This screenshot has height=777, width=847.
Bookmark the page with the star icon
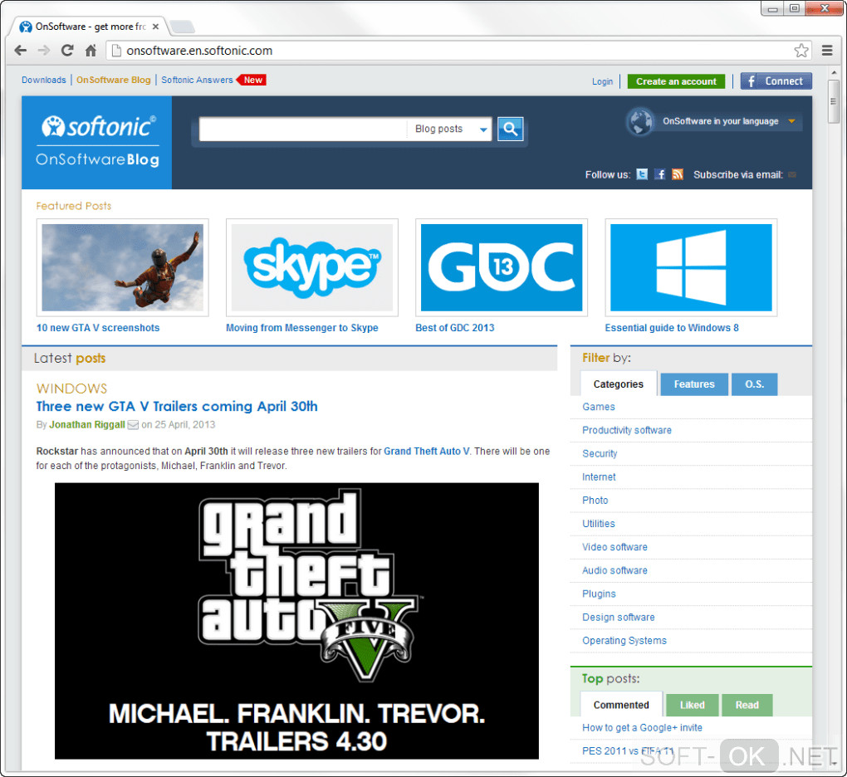801,51
